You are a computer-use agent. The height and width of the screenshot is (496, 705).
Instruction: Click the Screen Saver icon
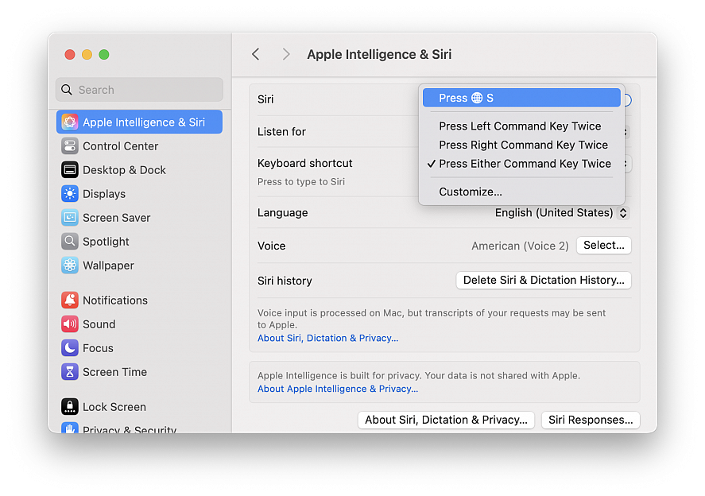[70, 218]
